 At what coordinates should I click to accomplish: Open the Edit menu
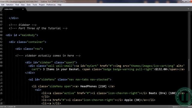click(x=3, y=5)
